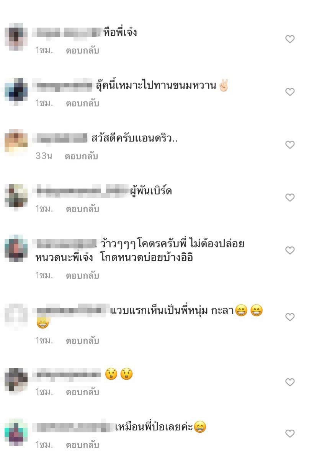Like the comment about ขนมหวาน
This screenshot has width=317, height=468.
point(290,92)
